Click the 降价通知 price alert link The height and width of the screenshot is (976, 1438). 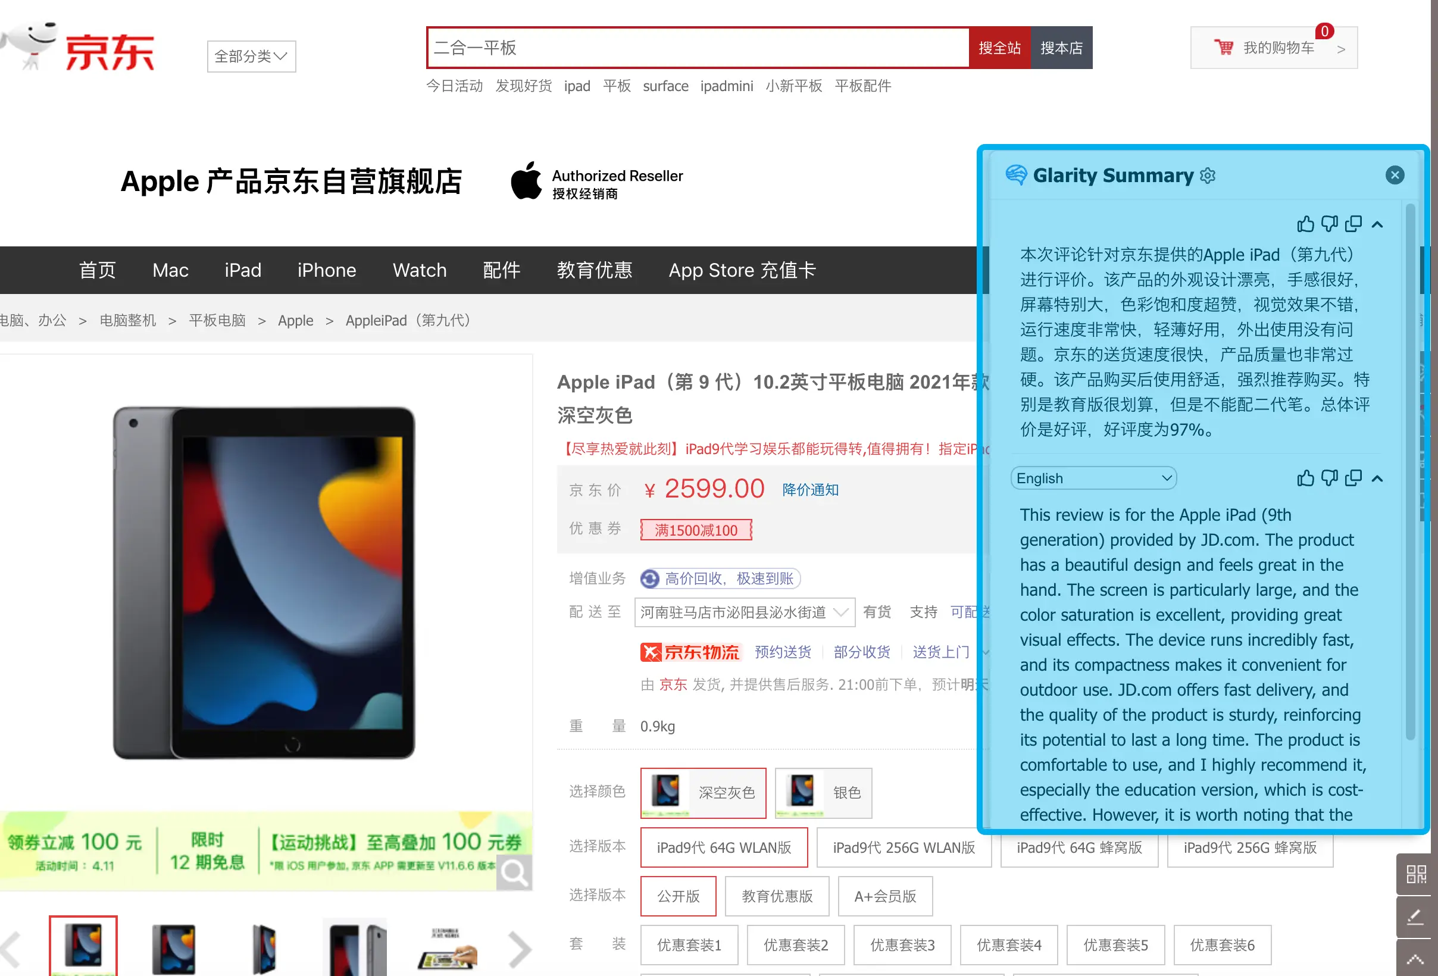(811, 490)
